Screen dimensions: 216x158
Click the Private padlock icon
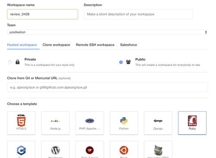point(18,62)
